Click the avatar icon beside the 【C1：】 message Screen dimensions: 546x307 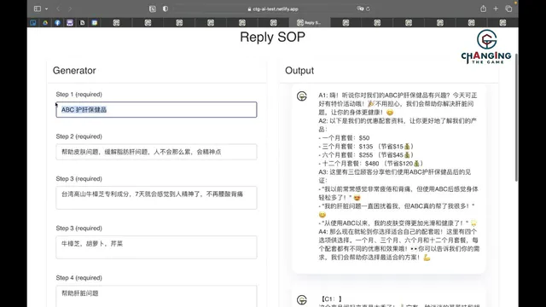pyautogui.click(x=302, y=299)
